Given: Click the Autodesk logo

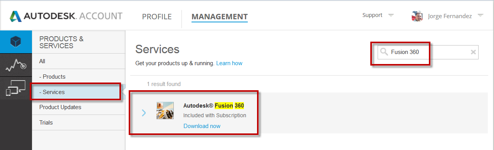Looking at the screenshot, I should pos(16,17).
